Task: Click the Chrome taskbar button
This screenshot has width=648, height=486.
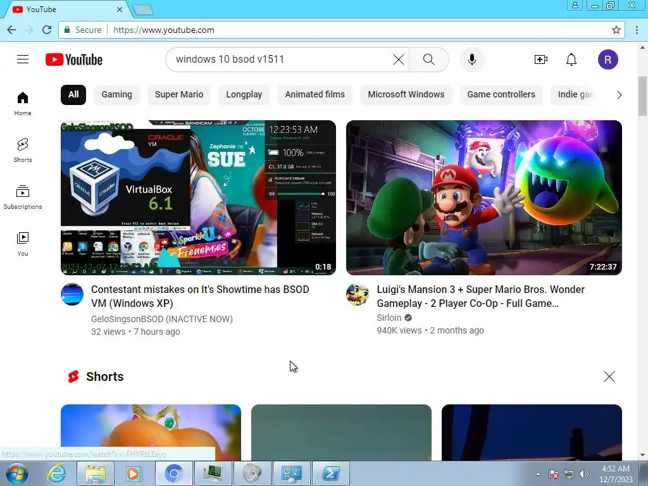Action: [x=173, y=473]
